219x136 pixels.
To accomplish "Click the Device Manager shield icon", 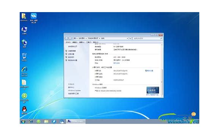I will tap(66, 51).
